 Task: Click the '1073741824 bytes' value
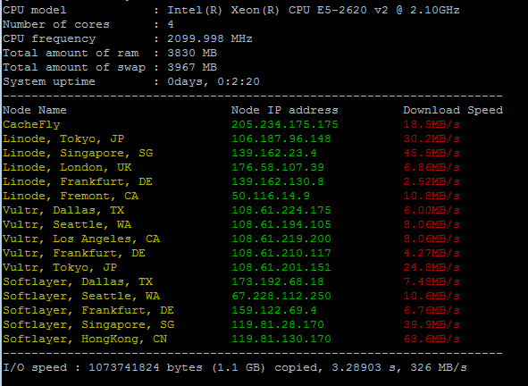[x=146, y=368]
